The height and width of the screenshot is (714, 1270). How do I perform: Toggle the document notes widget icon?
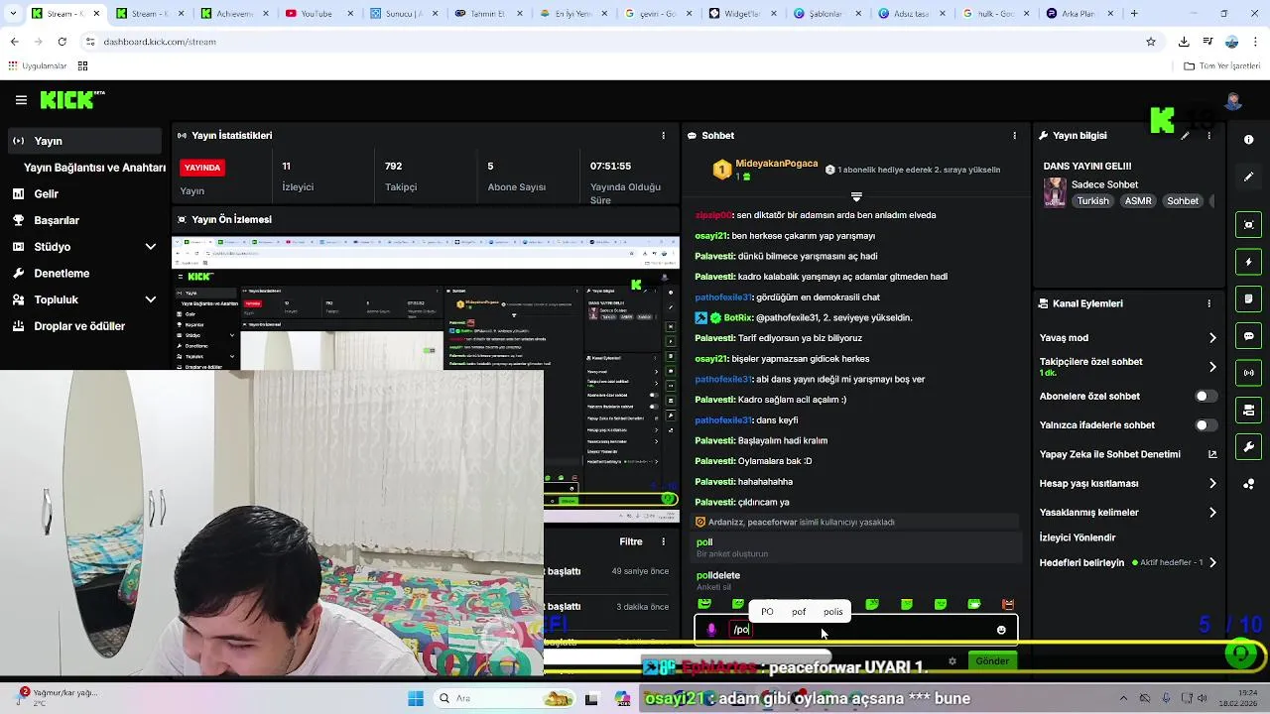point(1249,298)
